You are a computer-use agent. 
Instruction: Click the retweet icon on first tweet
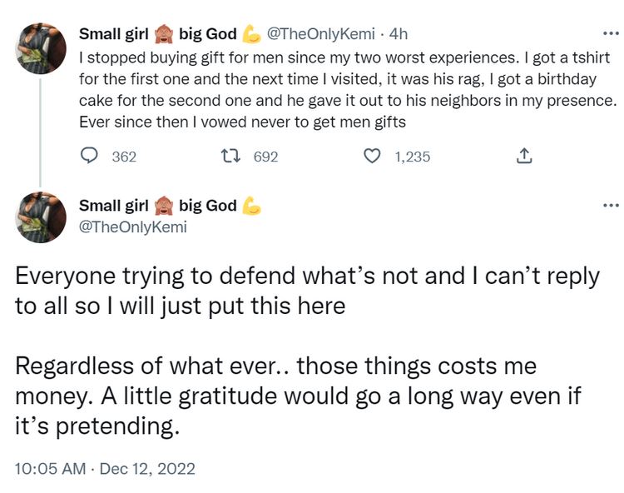pyautogui.click(x=230, y=156)
